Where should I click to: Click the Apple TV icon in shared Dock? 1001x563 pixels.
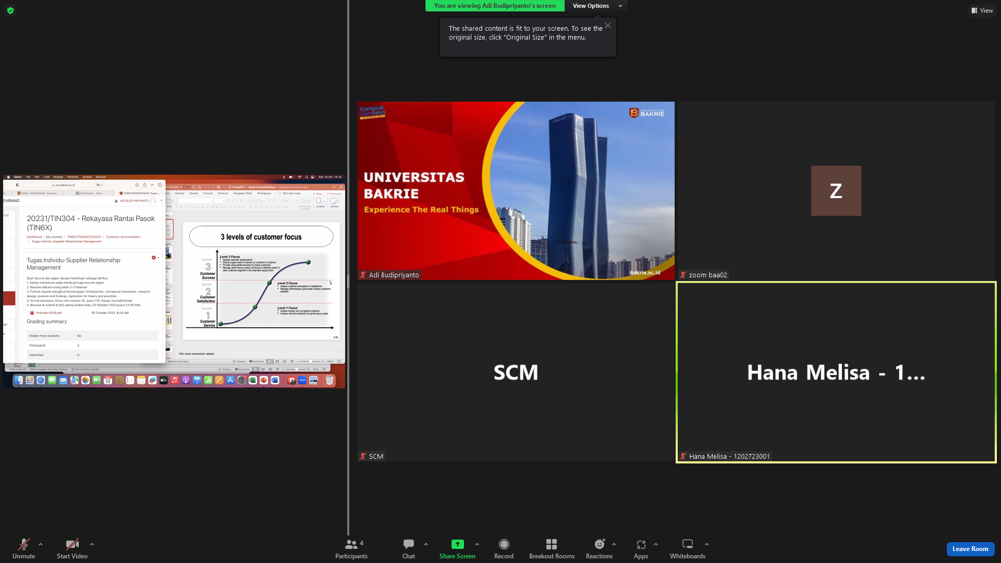tap(164, 381)
